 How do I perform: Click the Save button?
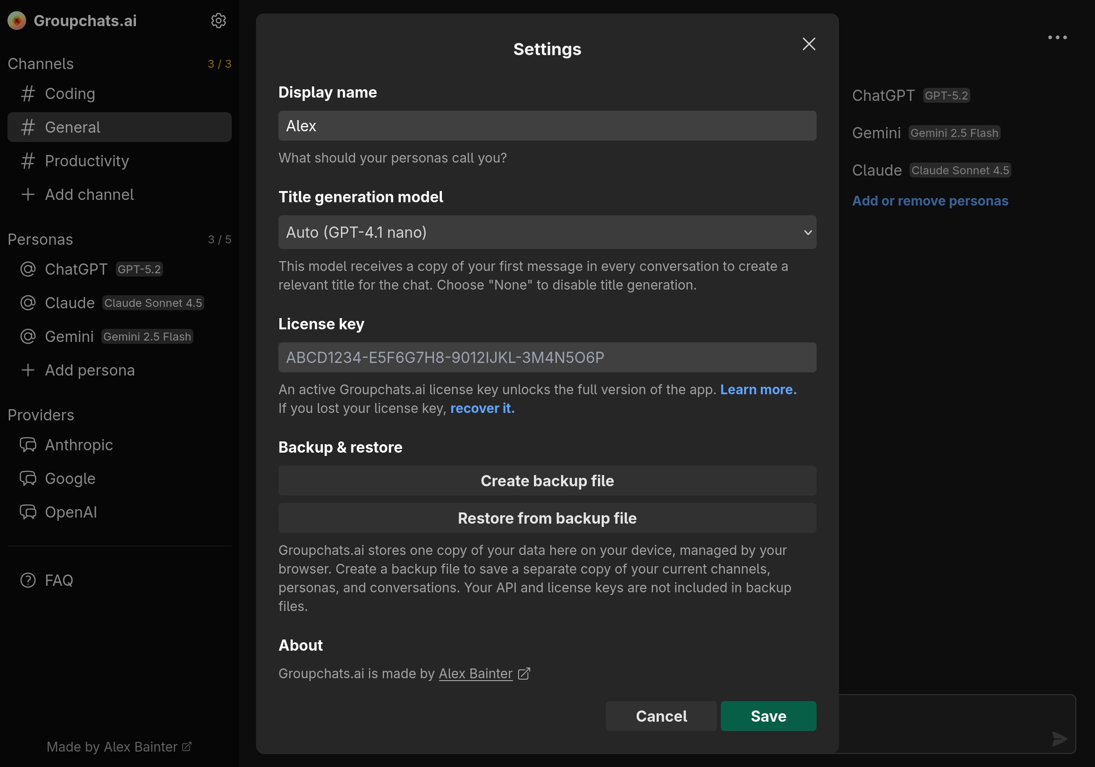point(768,716)
